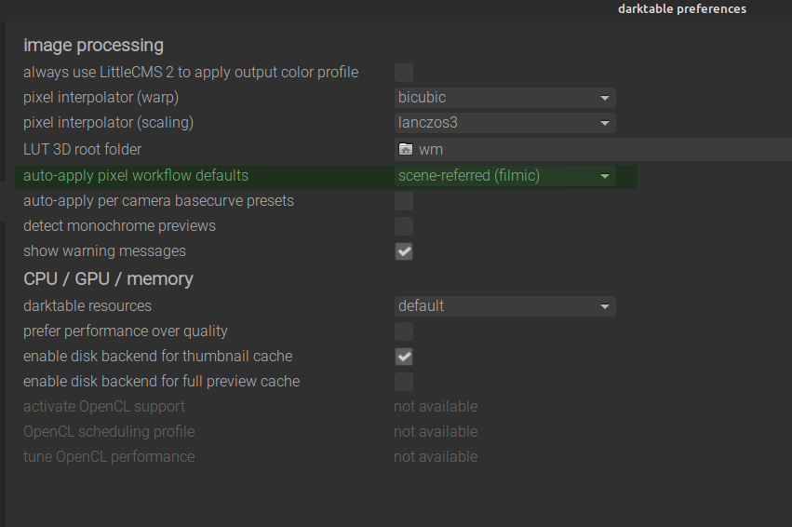Open the darktable resources default dropdown
The width and height of the screenshot is (792, 527).
tap(504, 306)
